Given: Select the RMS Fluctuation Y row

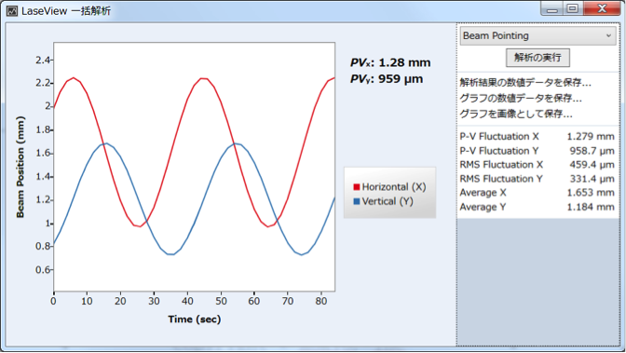Looking at the screenshot, I should (x=537, y=179).
